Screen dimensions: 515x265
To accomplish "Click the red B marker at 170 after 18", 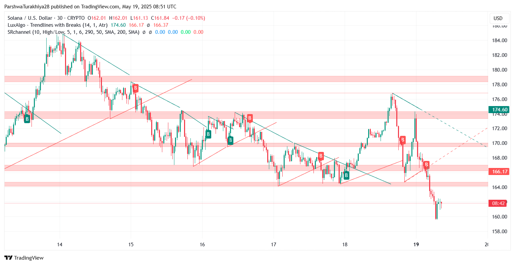I will (402, 140).
